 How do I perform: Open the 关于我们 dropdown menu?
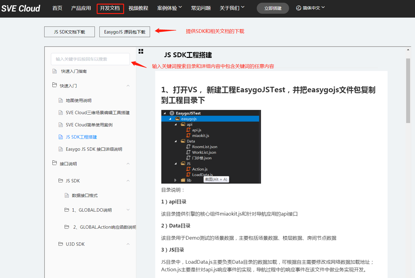232,8
